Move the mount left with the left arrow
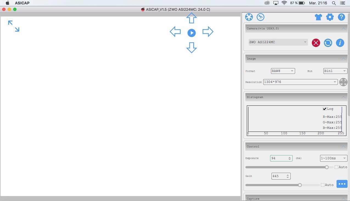Screen dimensions: 350x201 175,32
